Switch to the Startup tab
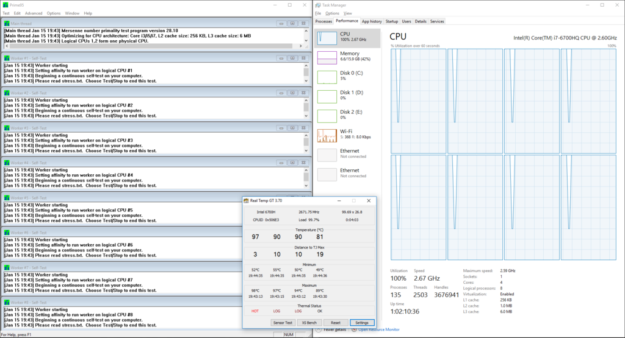The image size is (625, 338). [x=391, y=21]
